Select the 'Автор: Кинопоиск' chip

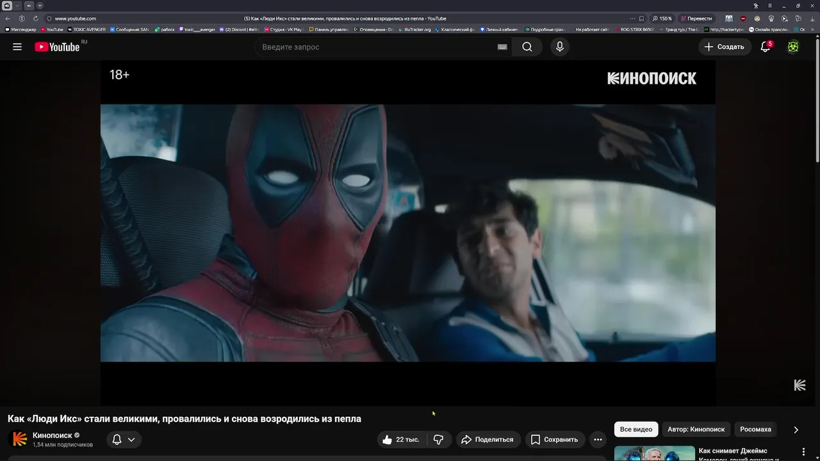[696, 429]
